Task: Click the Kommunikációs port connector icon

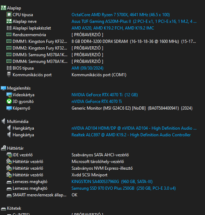Action: click(x=9, y=74)
